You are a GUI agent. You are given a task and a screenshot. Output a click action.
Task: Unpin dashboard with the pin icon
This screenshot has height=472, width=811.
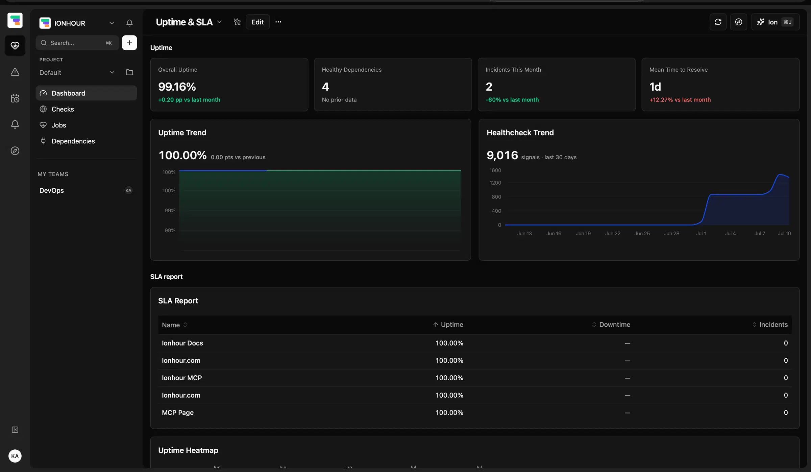pyautogui.click(x=237, y=22)
